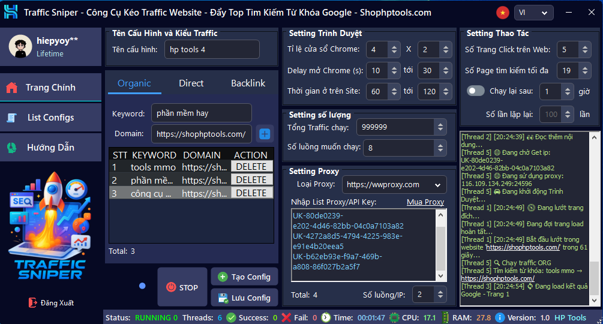Click the proxy list scrollbar down arrow
Viewport: 603px width, 324px height.
pos(441,276)
